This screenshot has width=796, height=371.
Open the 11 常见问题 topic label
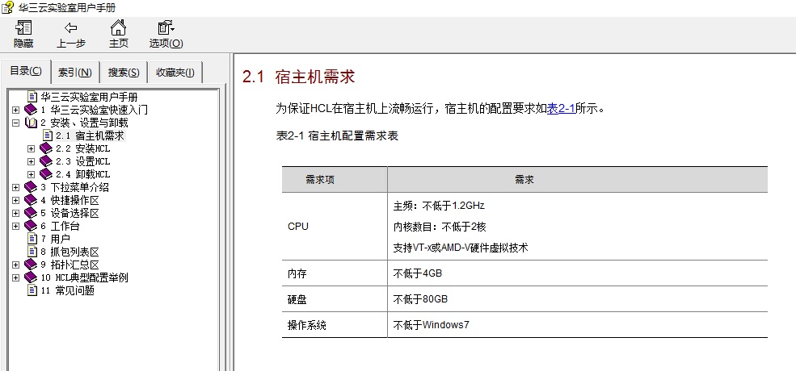[68, 290]
